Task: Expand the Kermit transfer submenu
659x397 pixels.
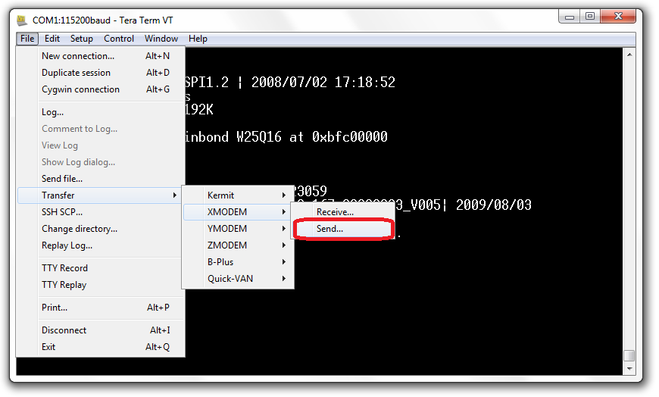Action: 238,195
